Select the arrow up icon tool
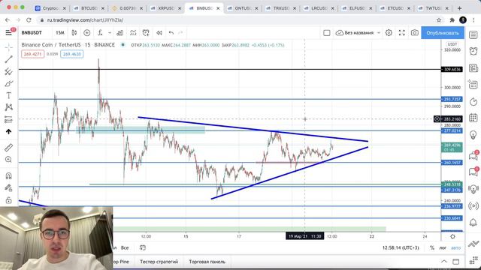Viewport: 481px width, 270px height. (8, 132)
